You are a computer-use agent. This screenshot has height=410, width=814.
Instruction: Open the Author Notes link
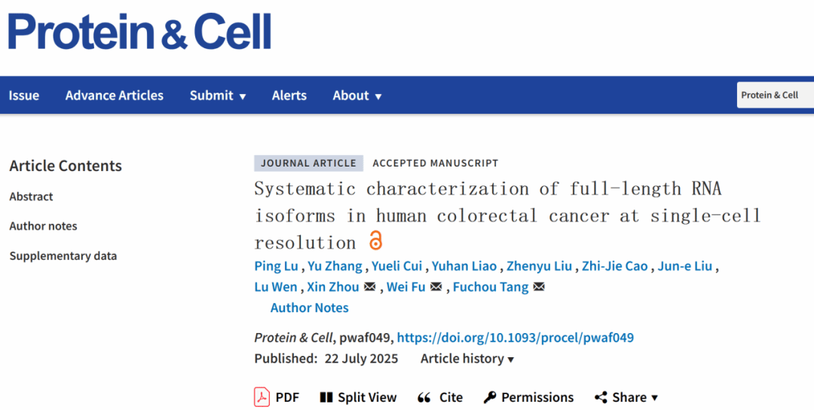click(x=309, y=307)
